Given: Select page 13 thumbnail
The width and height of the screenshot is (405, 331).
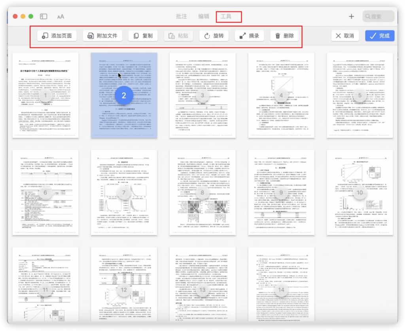Looking at the screenshot, I should coord(202,284).
